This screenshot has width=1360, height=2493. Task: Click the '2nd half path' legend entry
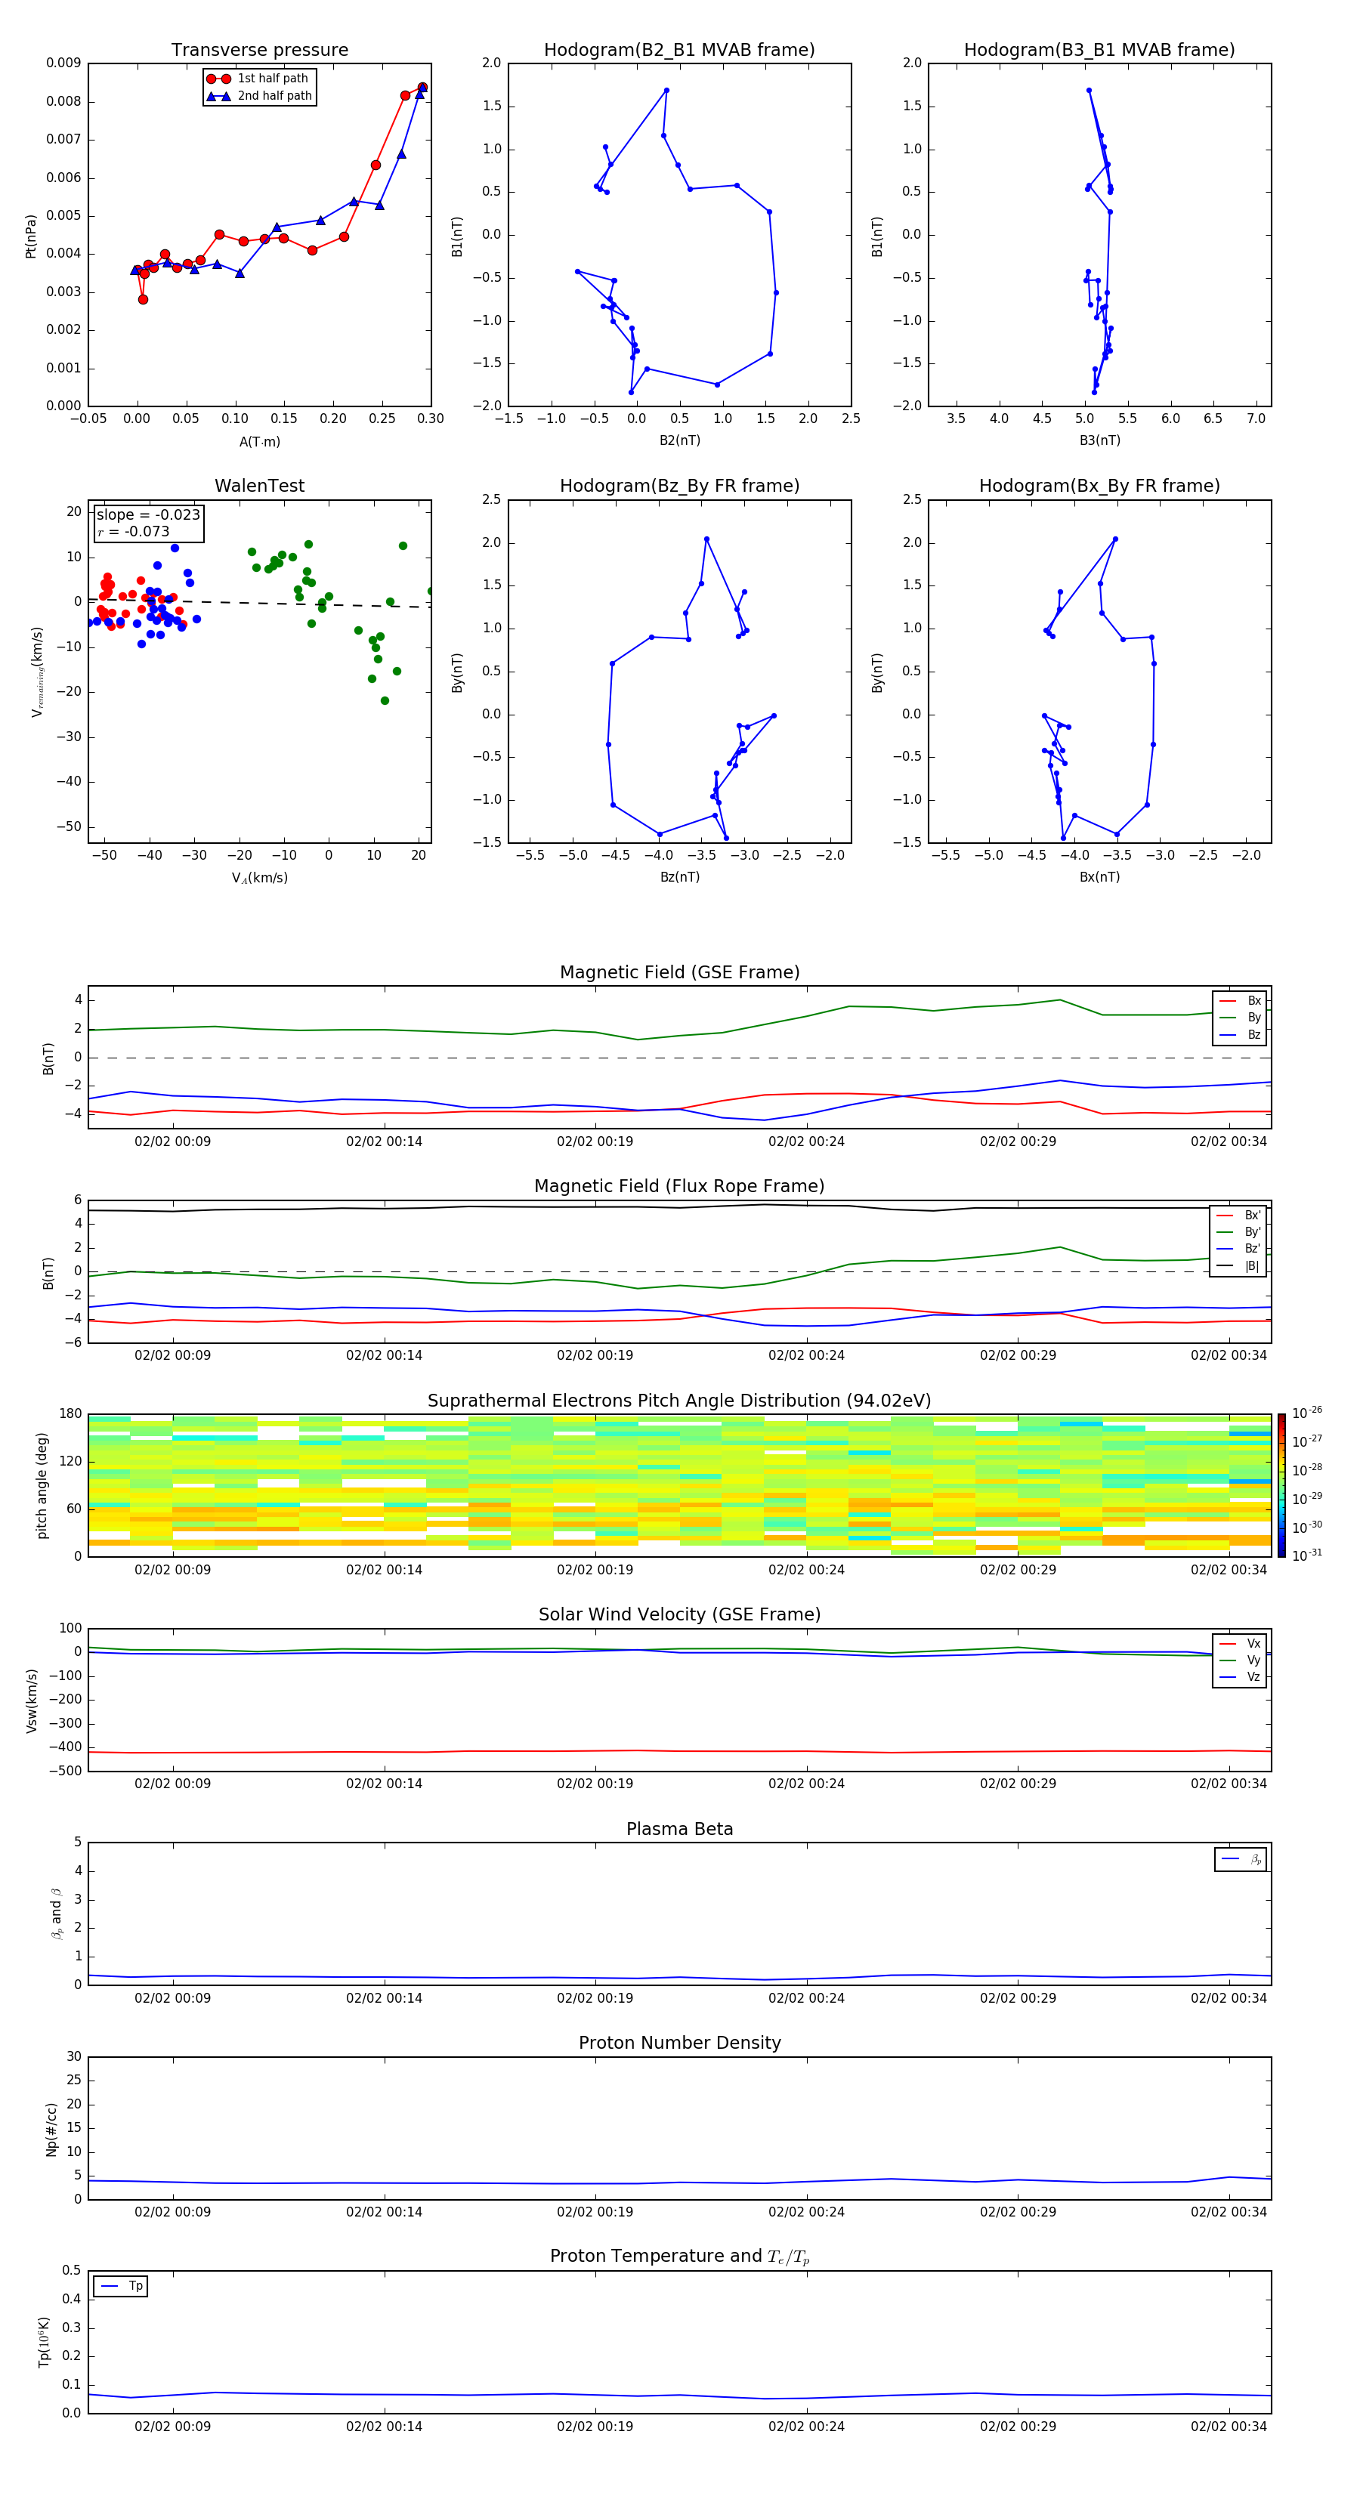point(259,96)
